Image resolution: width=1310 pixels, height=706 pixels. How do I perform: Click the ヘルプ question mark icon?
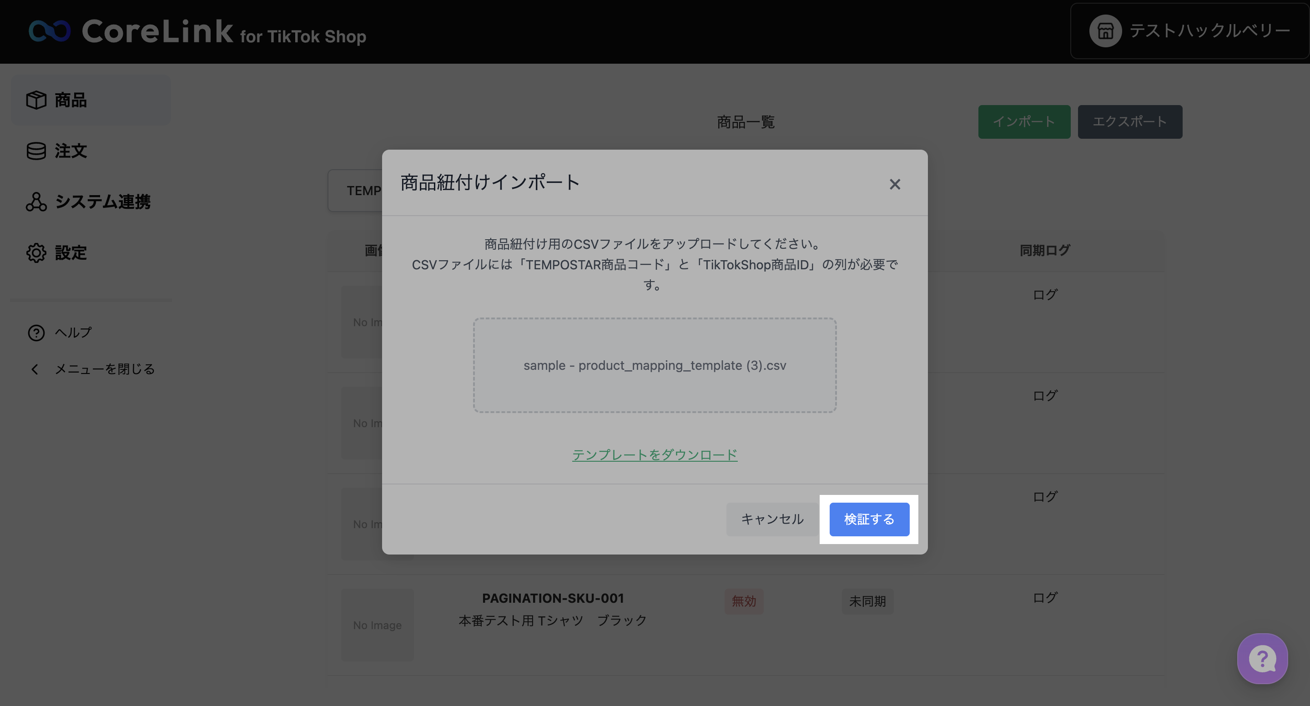(36, 333)
